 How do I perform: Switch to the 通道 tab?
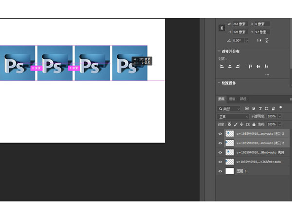(232, 99)
